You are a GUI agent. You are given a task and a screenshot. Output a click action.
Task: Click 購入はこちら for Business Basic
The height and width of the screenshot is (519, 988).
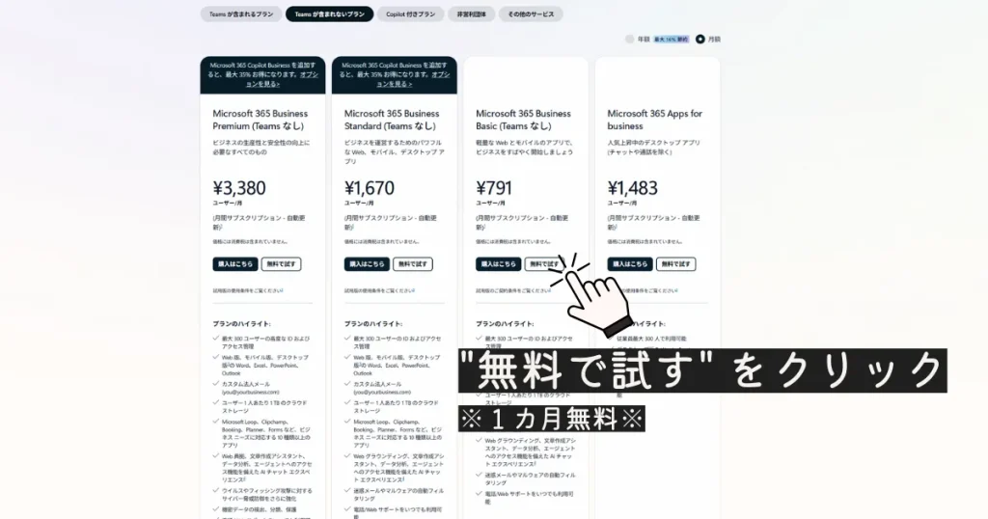click(498, 264)
